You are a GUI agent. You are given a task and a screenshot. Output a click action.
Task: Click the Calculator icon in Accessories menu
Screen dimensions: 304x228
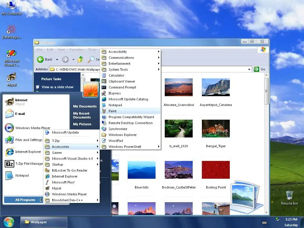tap(104, 75)
